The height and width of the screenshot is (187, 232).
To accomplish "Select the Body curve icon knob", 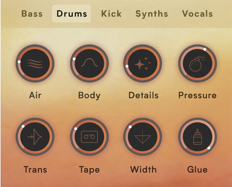I will coord(89,63).
